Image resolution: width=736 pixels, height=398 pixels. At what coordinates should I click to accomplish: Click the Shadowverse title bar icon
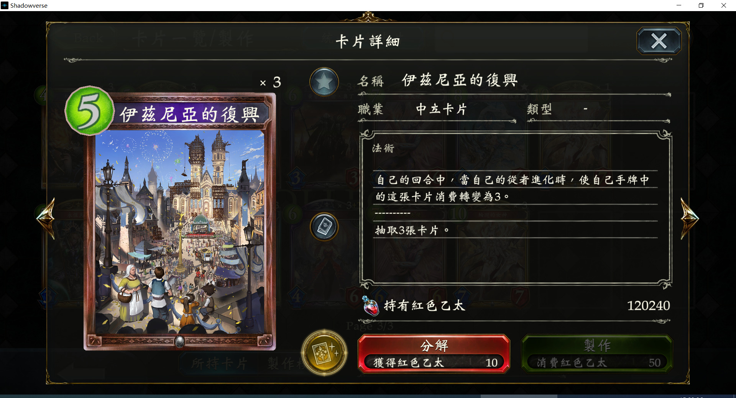click(5, 5)
